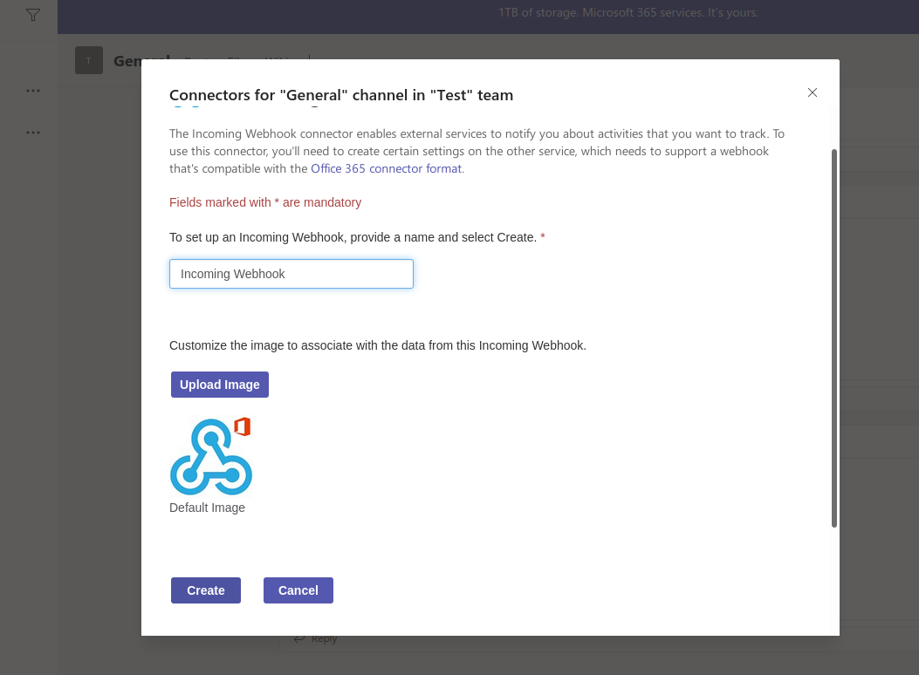Focus the Incoming Webhook name field
The image size is (919, 675).
291,274
